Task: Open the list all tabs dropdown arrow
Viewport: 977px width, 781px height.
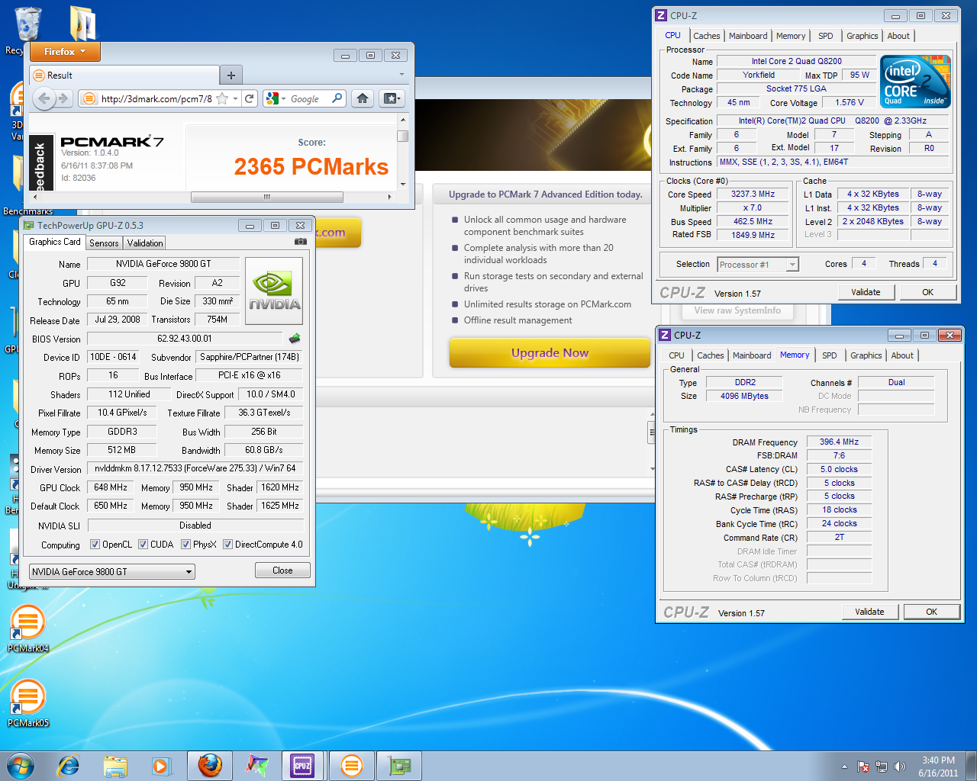Action: [401, 75]
